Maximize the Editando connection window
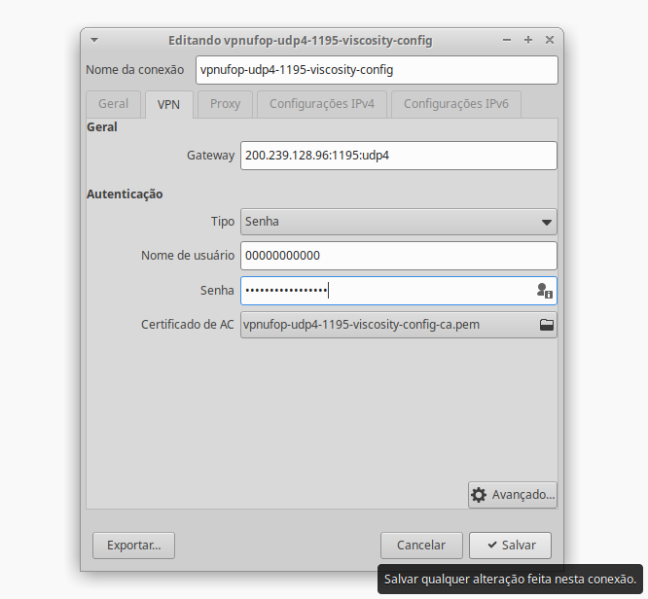This screenshot has width=648, height=599. 528,40
